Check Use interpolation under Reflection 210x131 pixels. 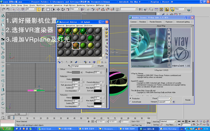coord(79,91)
